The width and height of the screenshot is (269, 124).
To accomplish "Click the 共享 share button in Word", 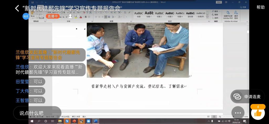I will pyautogui.click(x=243, y=7).
